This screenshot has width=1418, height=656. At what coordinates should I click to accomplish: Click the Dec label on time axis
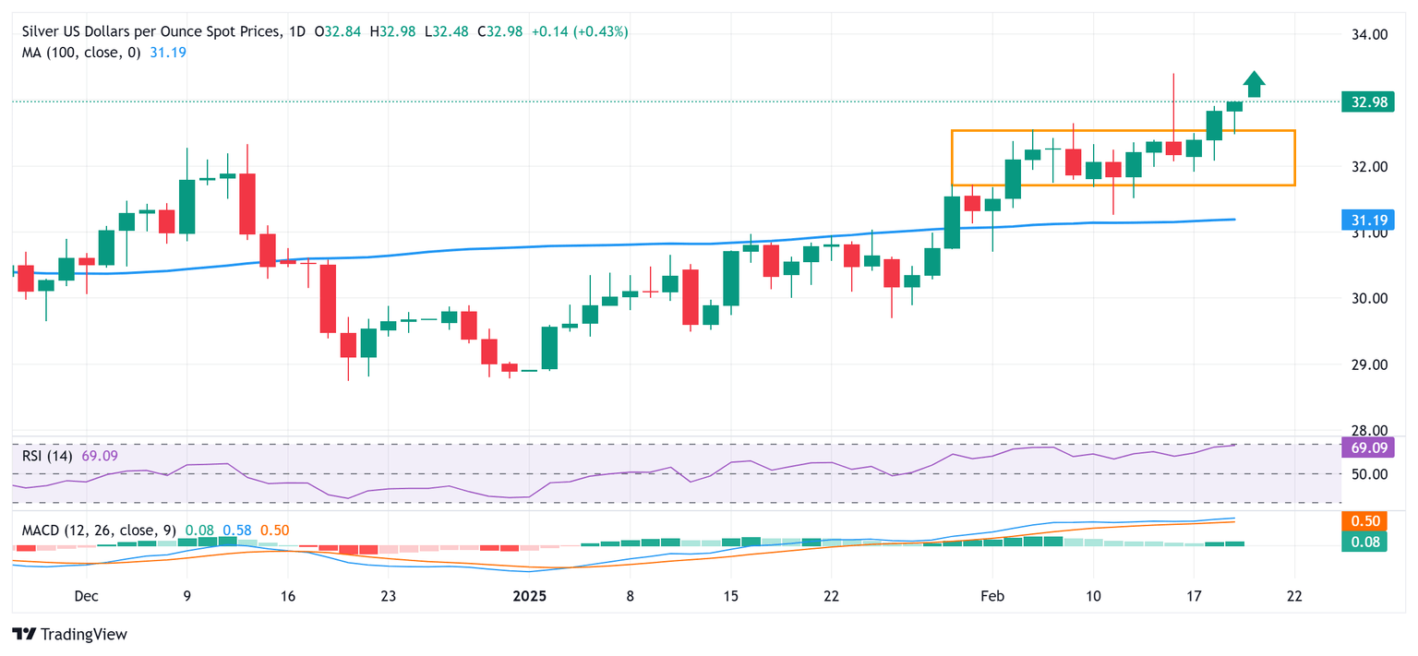click(x=86, y=596)
